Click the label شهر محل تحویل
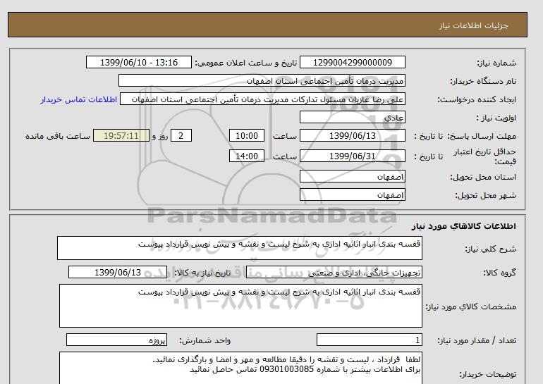The width and height of the screenshot is (543, 384). click(485, 195)
